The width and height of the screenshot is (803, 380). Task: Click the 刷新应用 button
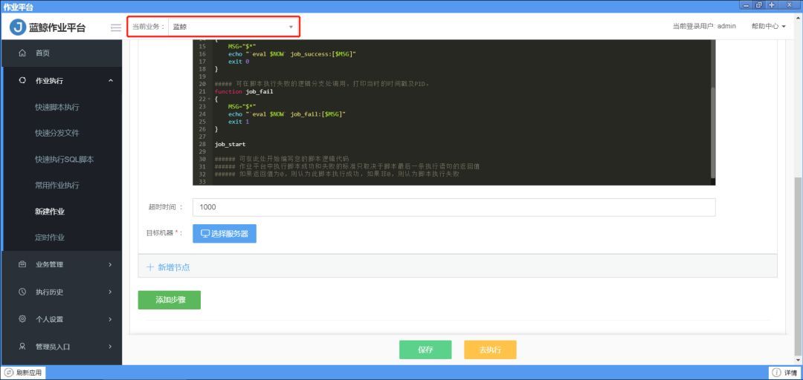tap(24, 373)
